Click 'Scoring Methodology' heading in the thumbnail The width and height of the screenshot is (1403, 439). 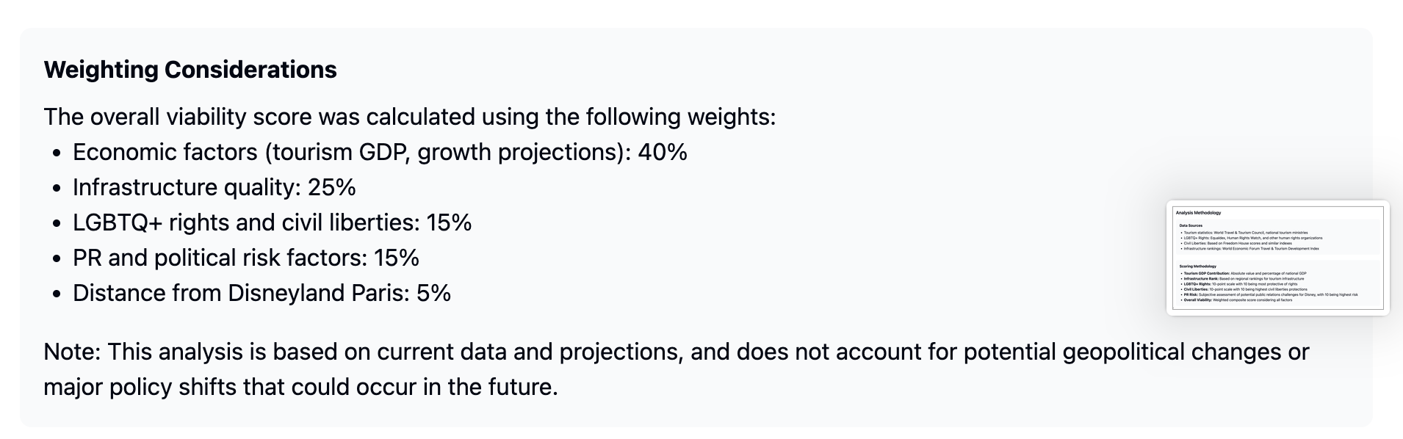click(x=1198, y=266)
